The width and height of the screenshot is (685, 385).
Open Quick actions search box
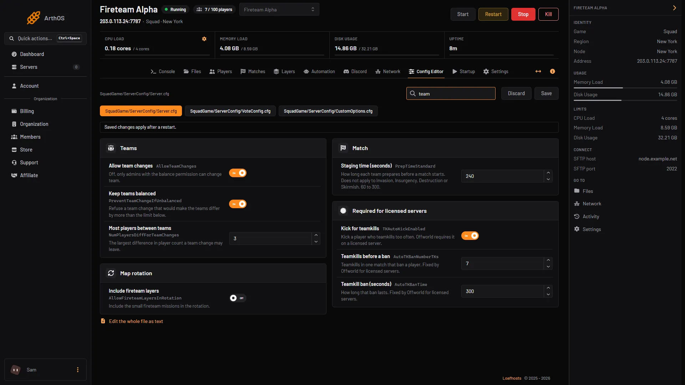(45, 38)
